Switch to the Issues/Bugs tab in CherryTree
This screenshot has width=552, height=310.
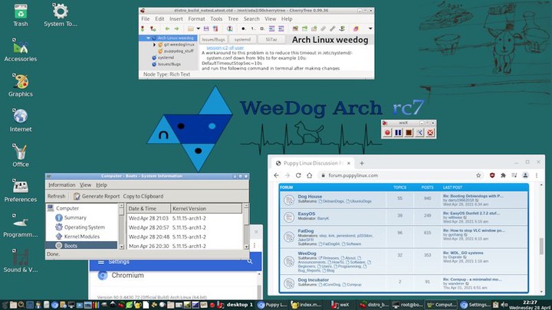213,39
